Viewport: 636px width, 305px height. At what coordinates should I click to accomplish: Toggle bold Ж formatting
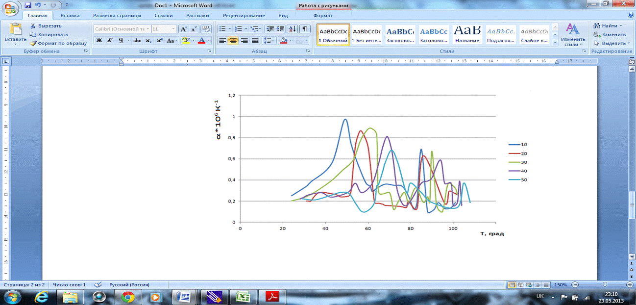[x=99, y=41]
